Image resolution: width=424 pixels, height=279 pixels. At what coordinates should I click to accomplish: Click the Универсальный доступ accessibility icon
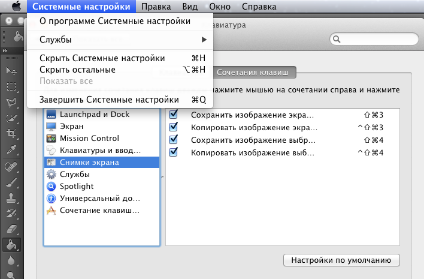tap(51, 198)
